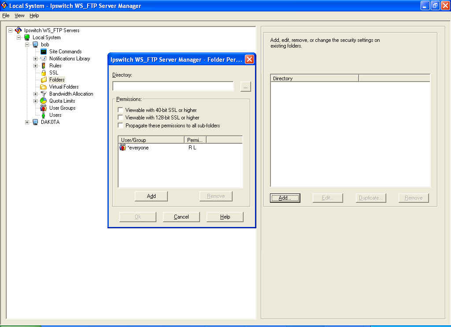Click the green Local System icon
Viewport: 451px width, 327px height.
(x=27, y=37)
